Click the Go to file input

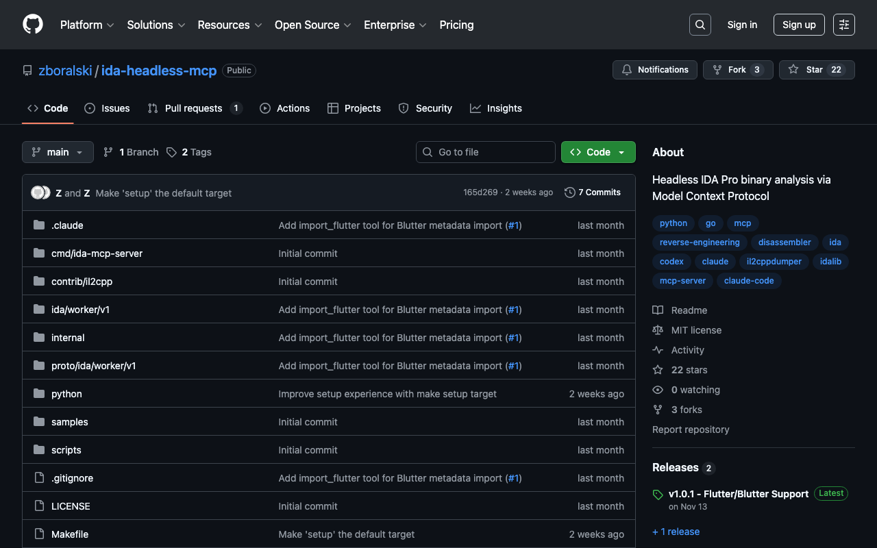click(x=486, y=152)
